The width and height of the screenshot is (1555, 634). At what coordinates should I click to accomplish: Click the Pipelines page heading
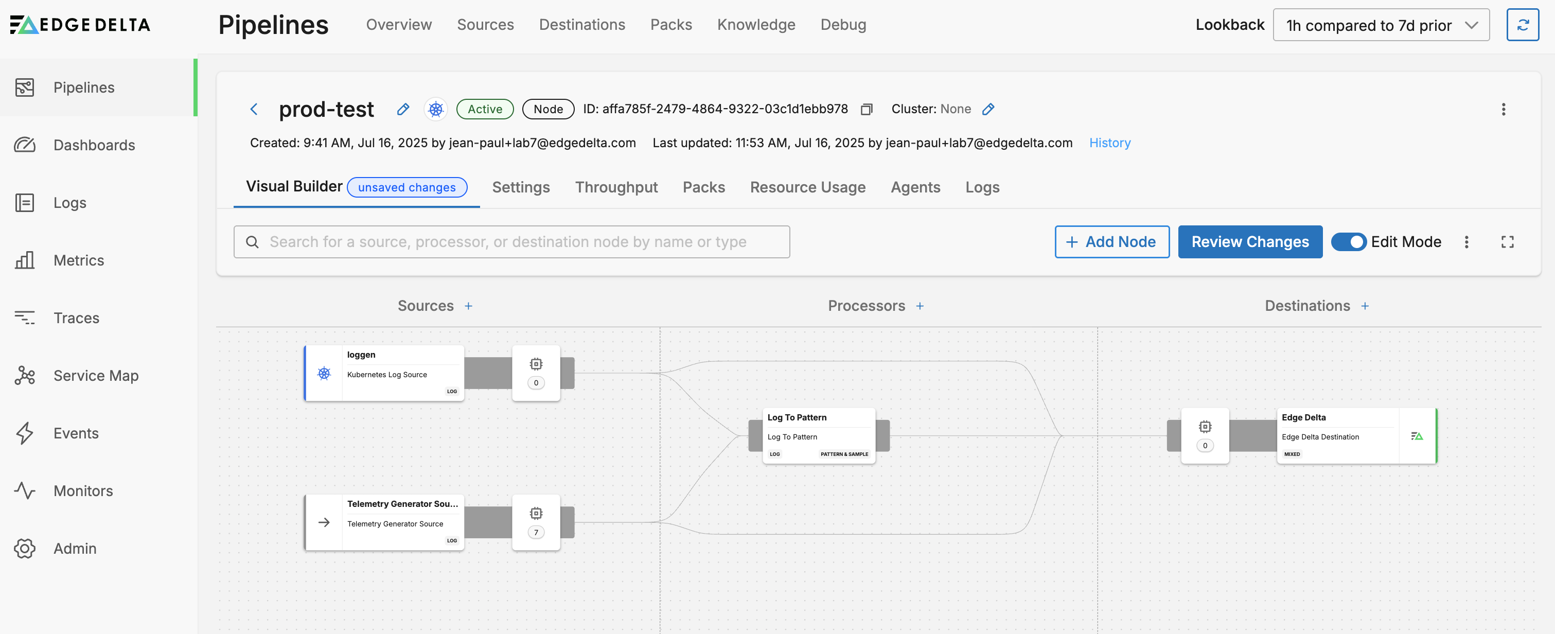coord(273,25)
